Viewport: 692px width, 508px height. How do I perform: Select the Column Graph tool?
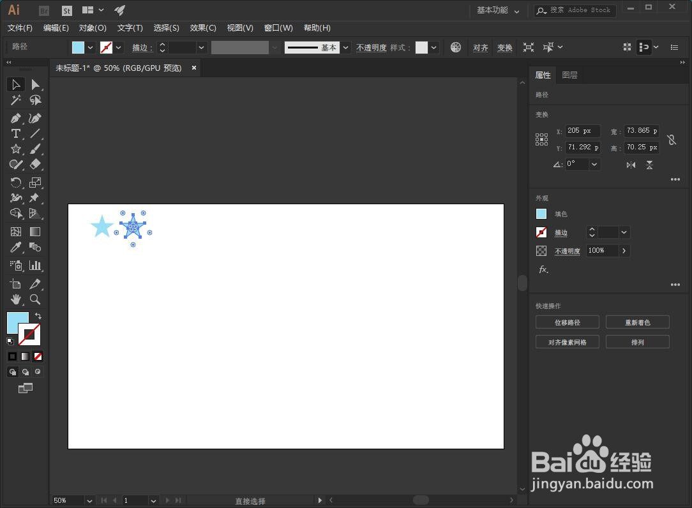(x=35, y=265)
